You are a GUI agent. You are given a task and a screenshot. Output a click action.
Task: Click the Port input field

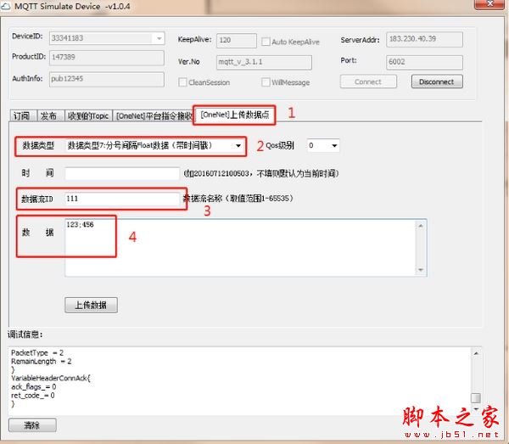pyautogui.click(x=424, y=62)
